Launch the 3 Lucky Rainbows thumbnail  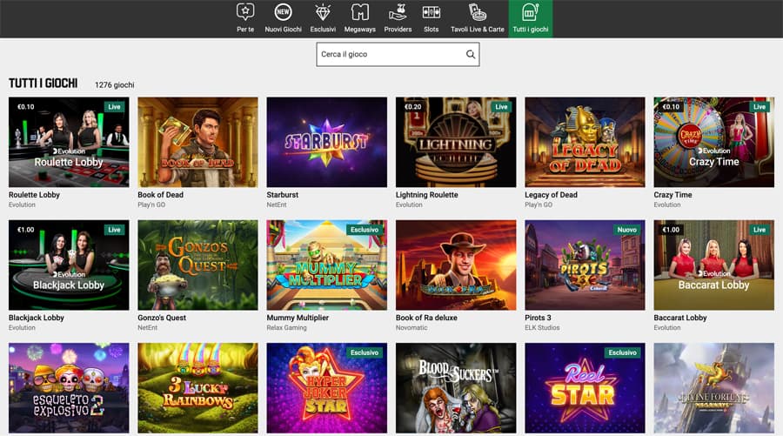point(197,388)
